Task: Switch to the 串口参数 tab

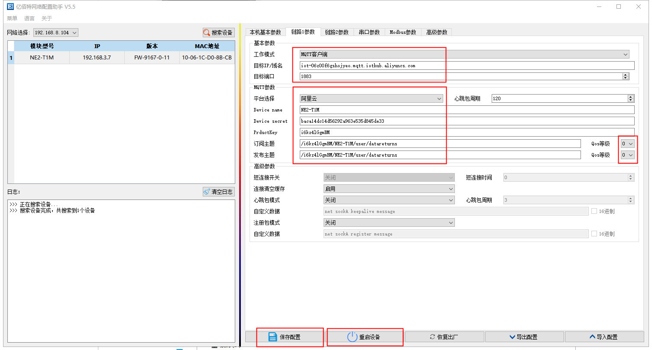Action: [369, 32]
